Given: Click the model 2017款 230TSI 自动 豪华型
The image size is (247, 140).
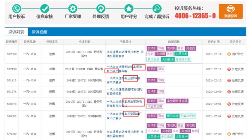Looking at the screenshot, I should click(84, 69).
